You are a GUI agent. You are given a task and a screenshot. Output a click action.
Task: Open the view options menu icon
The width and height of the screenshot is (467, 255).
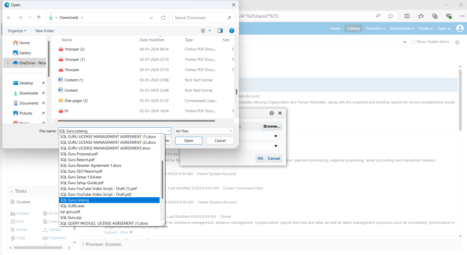(203, 31)
